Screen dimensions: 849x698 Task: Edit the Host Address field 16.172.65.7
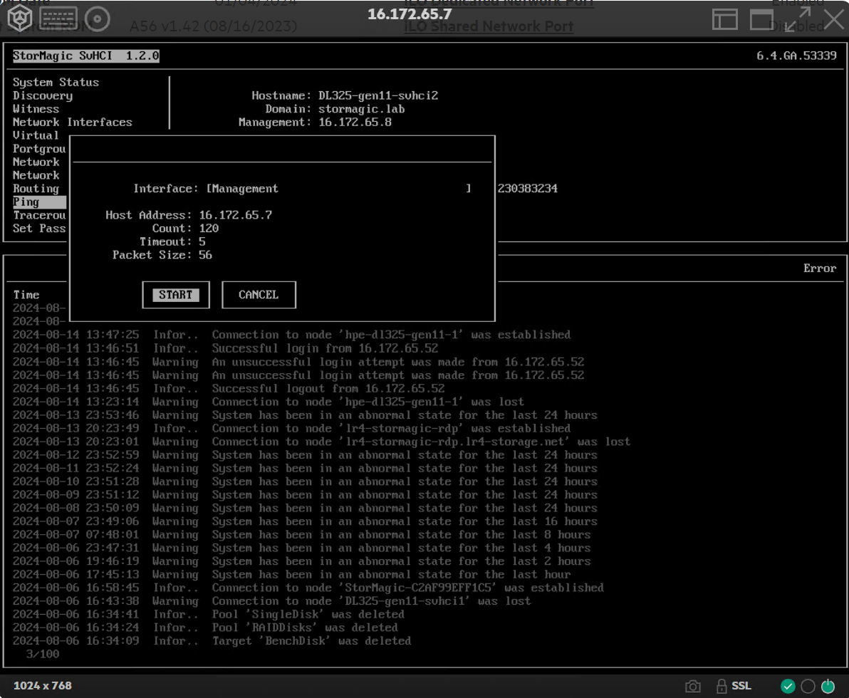click(x=236, y=215)
